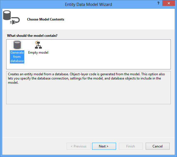The width and height of the screenshot is (177, 157).
Task: Close the Entity Data Model Wizard
Action: [x=169, y=3]
